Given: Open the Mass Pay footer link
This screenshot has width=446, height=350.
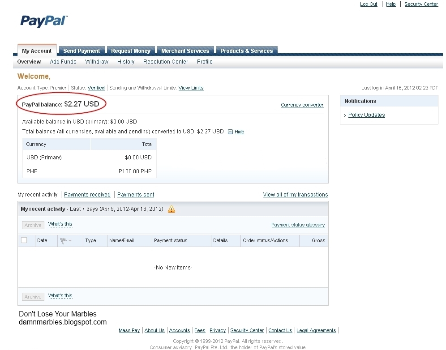Looking at the screenshot, I should point(129,330).
